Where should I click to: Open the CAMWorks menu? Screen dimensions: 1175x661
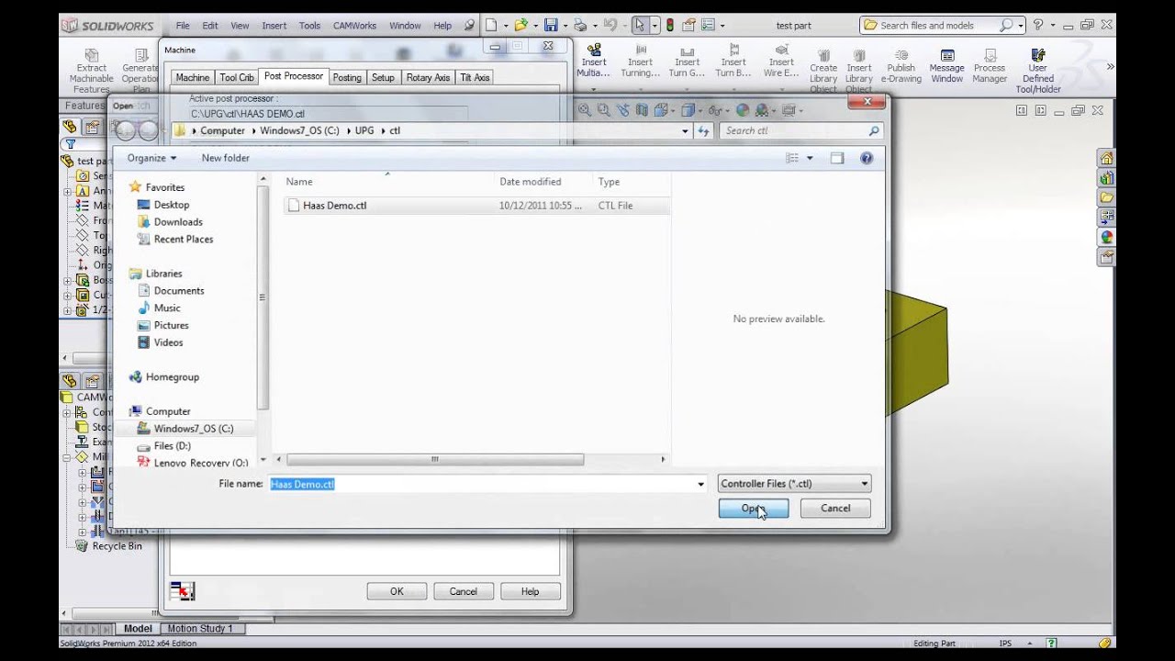(354, 26)
